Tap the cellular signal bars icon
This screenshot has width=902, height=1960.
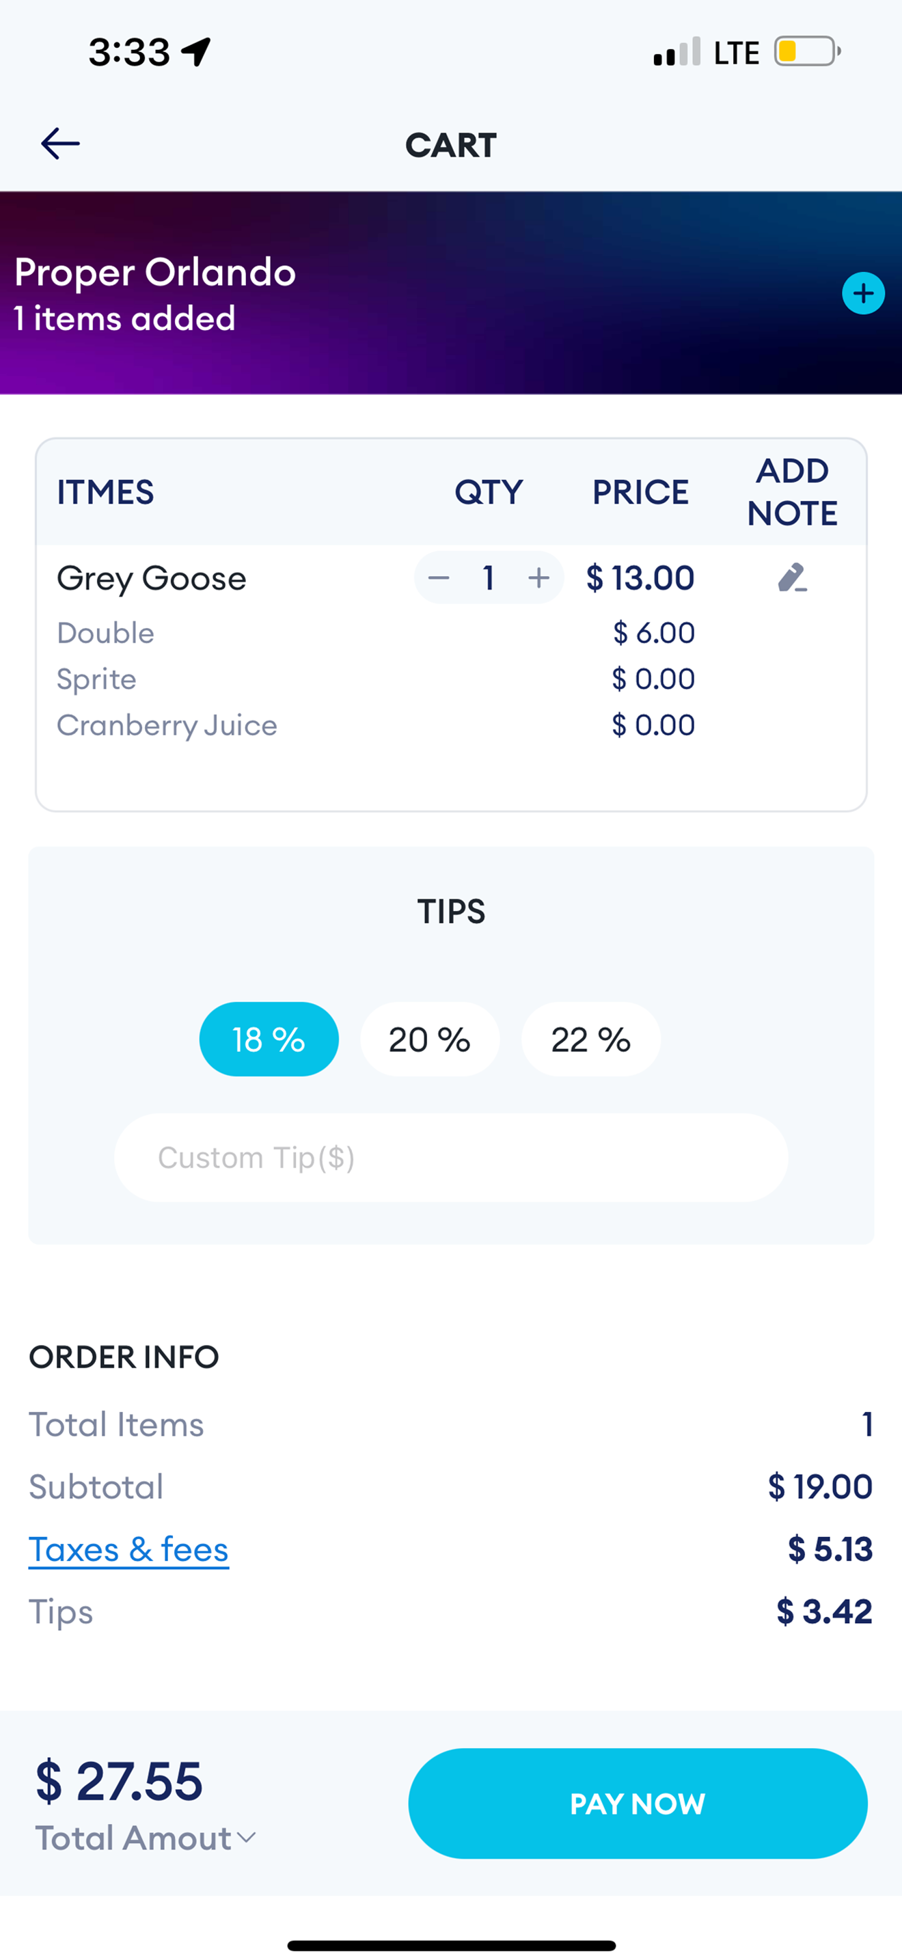(677, 52)
